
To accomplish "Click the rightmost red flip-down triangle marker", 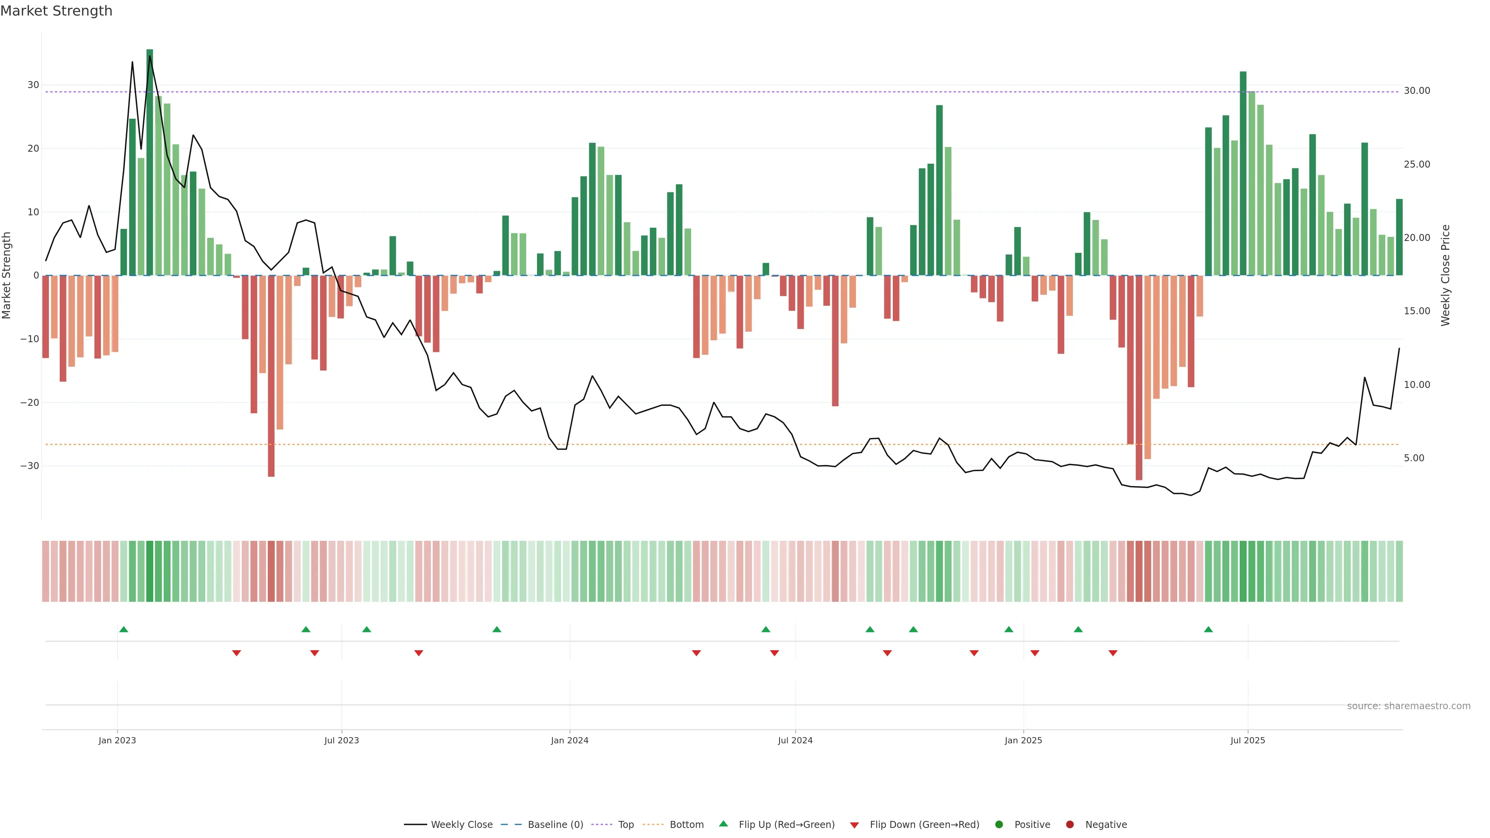I will click(x=1113, y=653).
